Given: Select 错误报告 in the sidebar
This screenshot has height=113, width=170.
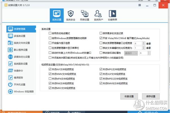Looking at the screenshot, I should (x=19, y=77).
